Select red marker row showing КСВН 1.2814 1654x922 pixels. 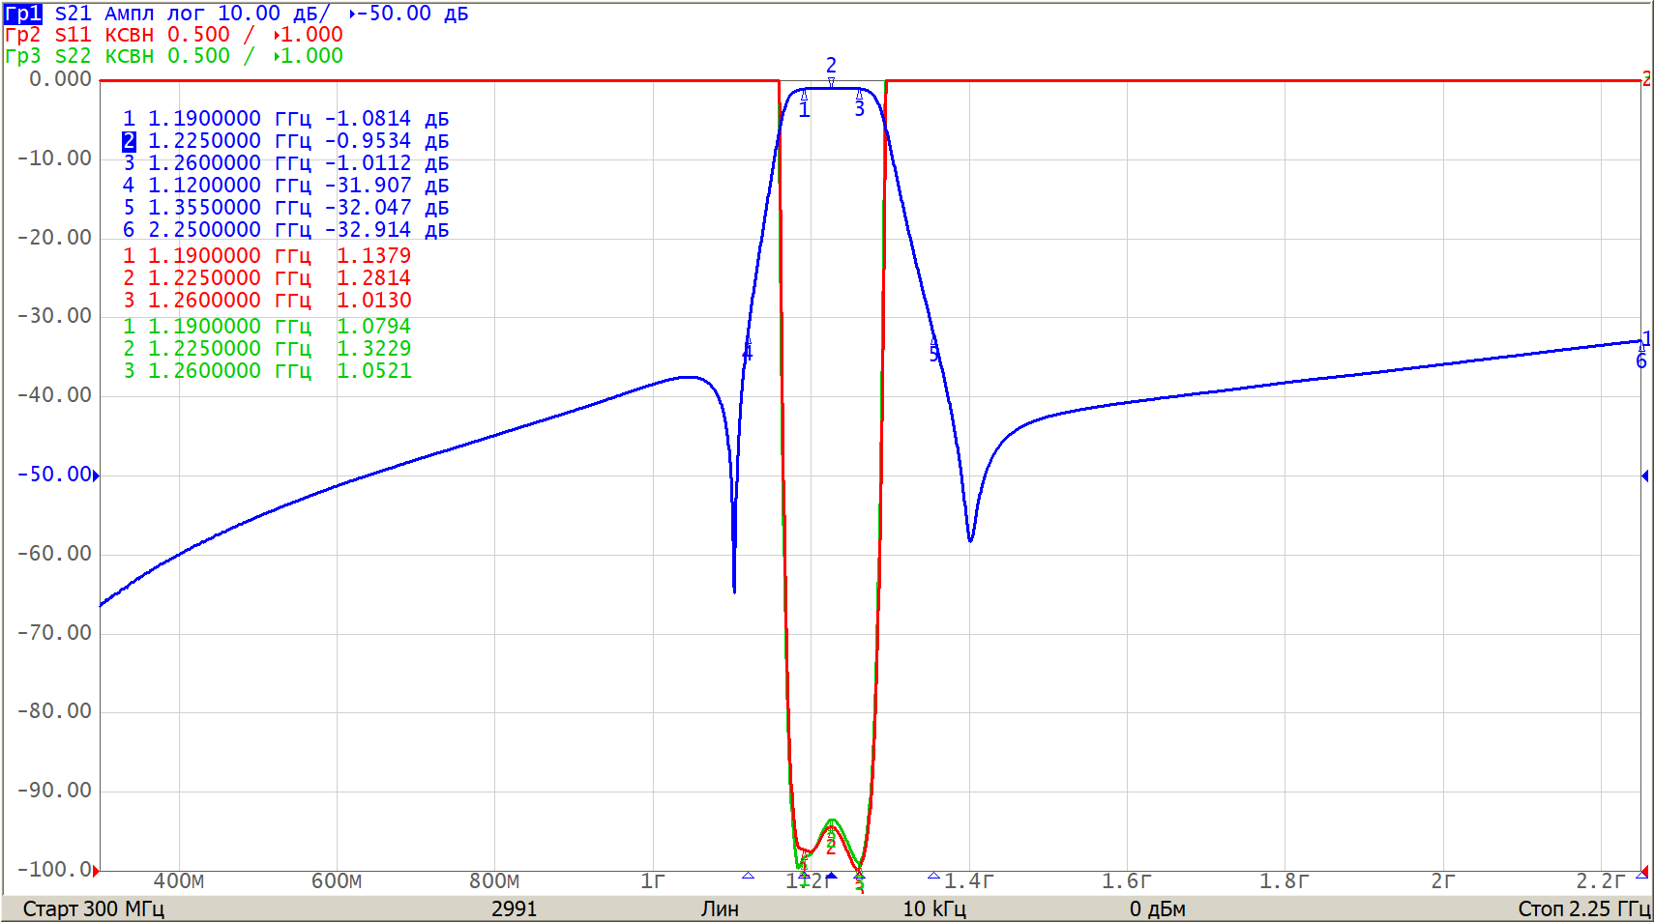click(x=267, y=278)
